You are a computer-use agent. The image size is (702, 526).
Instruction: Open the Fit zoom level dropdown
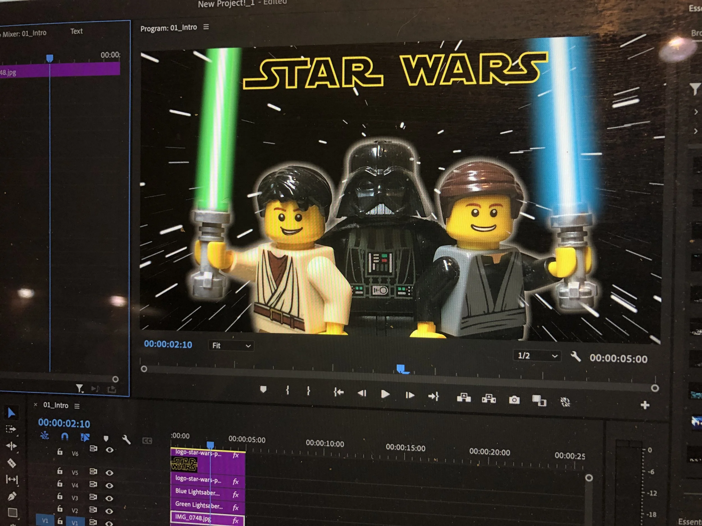coord(231,346)
